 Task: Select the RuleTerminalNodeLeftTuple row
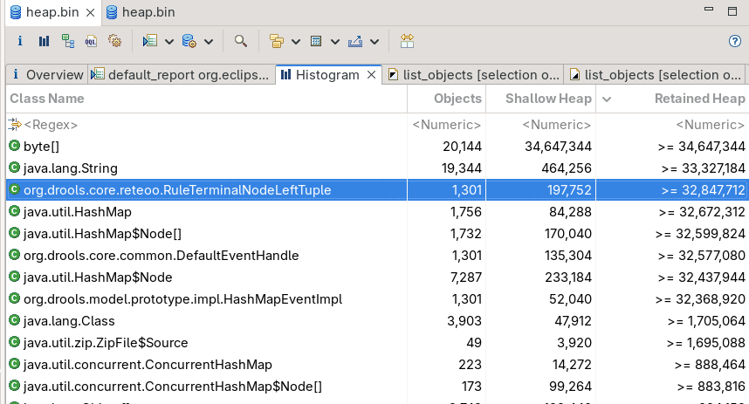tap(377, 190)
